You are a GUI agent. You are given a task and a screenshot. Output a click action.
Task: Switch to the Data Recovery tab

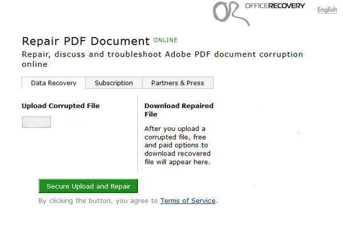[54, 83]
